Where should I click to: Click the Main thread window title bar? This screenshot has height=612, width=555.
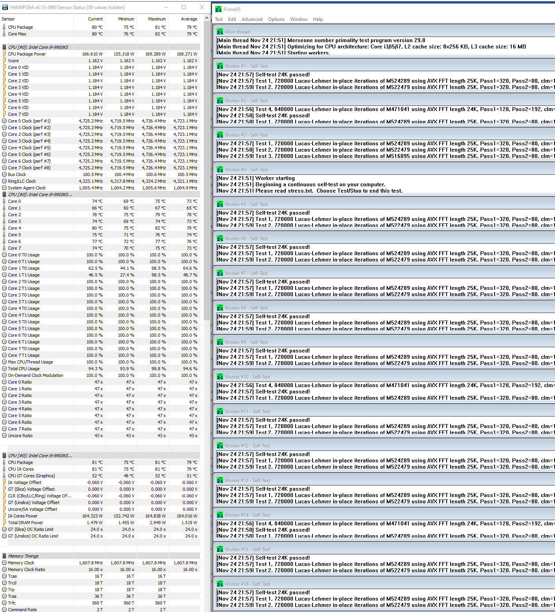384,32
